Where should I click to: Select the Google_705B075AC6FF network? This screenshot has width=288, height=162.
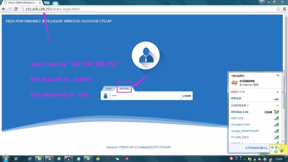255,131
